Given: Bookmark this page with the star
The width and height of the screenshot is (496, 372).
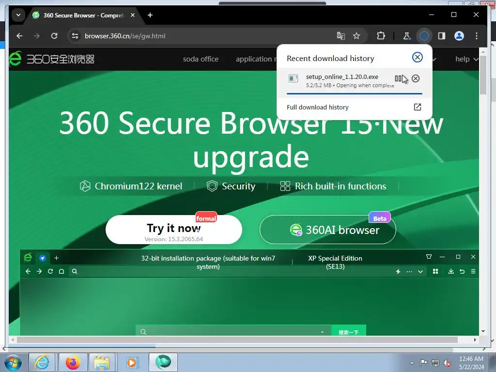Looking at the screenshot, I should point(356,36).
